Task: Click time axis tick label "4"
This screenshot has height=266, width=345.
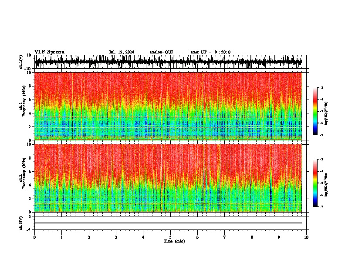Action: (x=143, y=237)
